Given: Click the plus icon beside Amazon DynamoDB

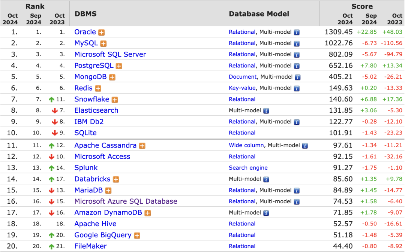Looking at the screenshot, I should [148, 213].
